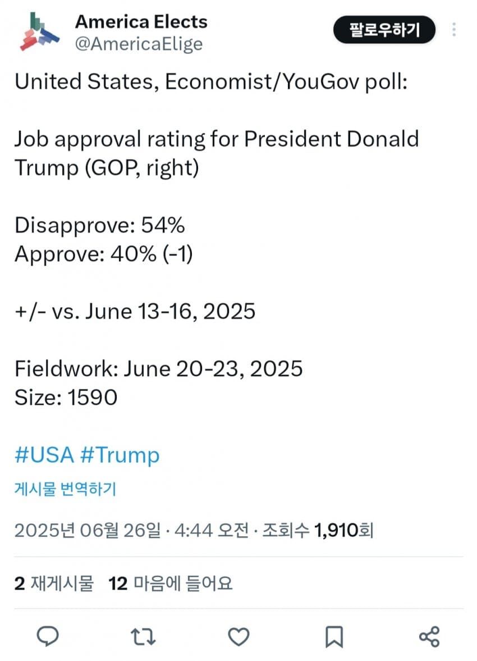This screenshot has width=477, height=661.
Task: Open the #Trump hashtag
Action: [120, 455]
